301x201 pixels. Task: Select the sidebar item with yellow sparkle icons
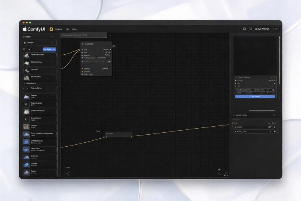coord(40,89)
